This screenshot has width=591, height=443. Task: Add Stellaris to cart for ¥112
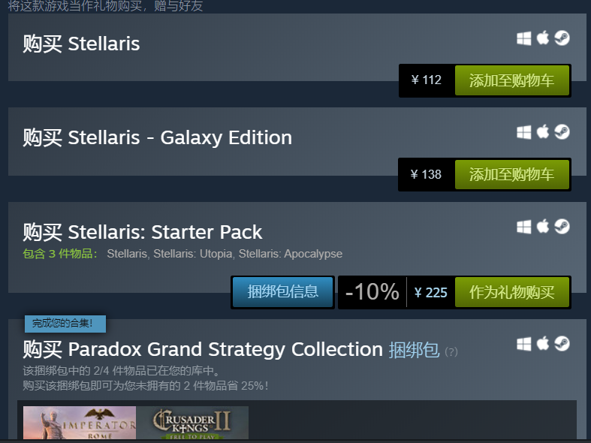[x=511, y=80]
